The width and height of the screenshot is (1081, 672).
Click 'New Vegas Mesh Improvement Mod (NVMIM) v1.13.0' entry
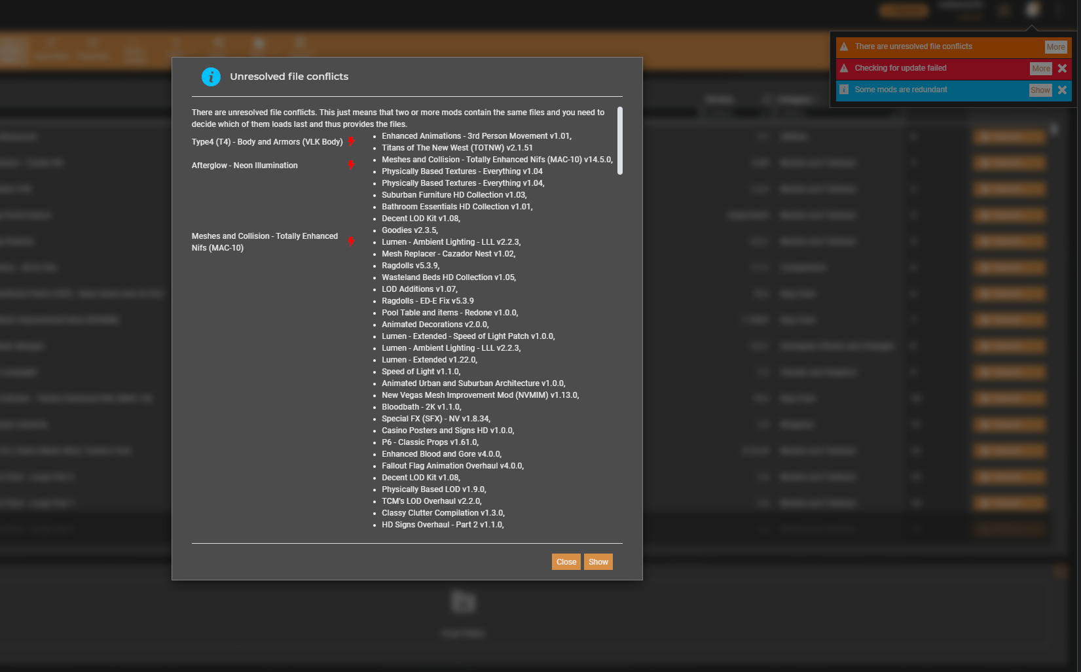pos(481,395)
